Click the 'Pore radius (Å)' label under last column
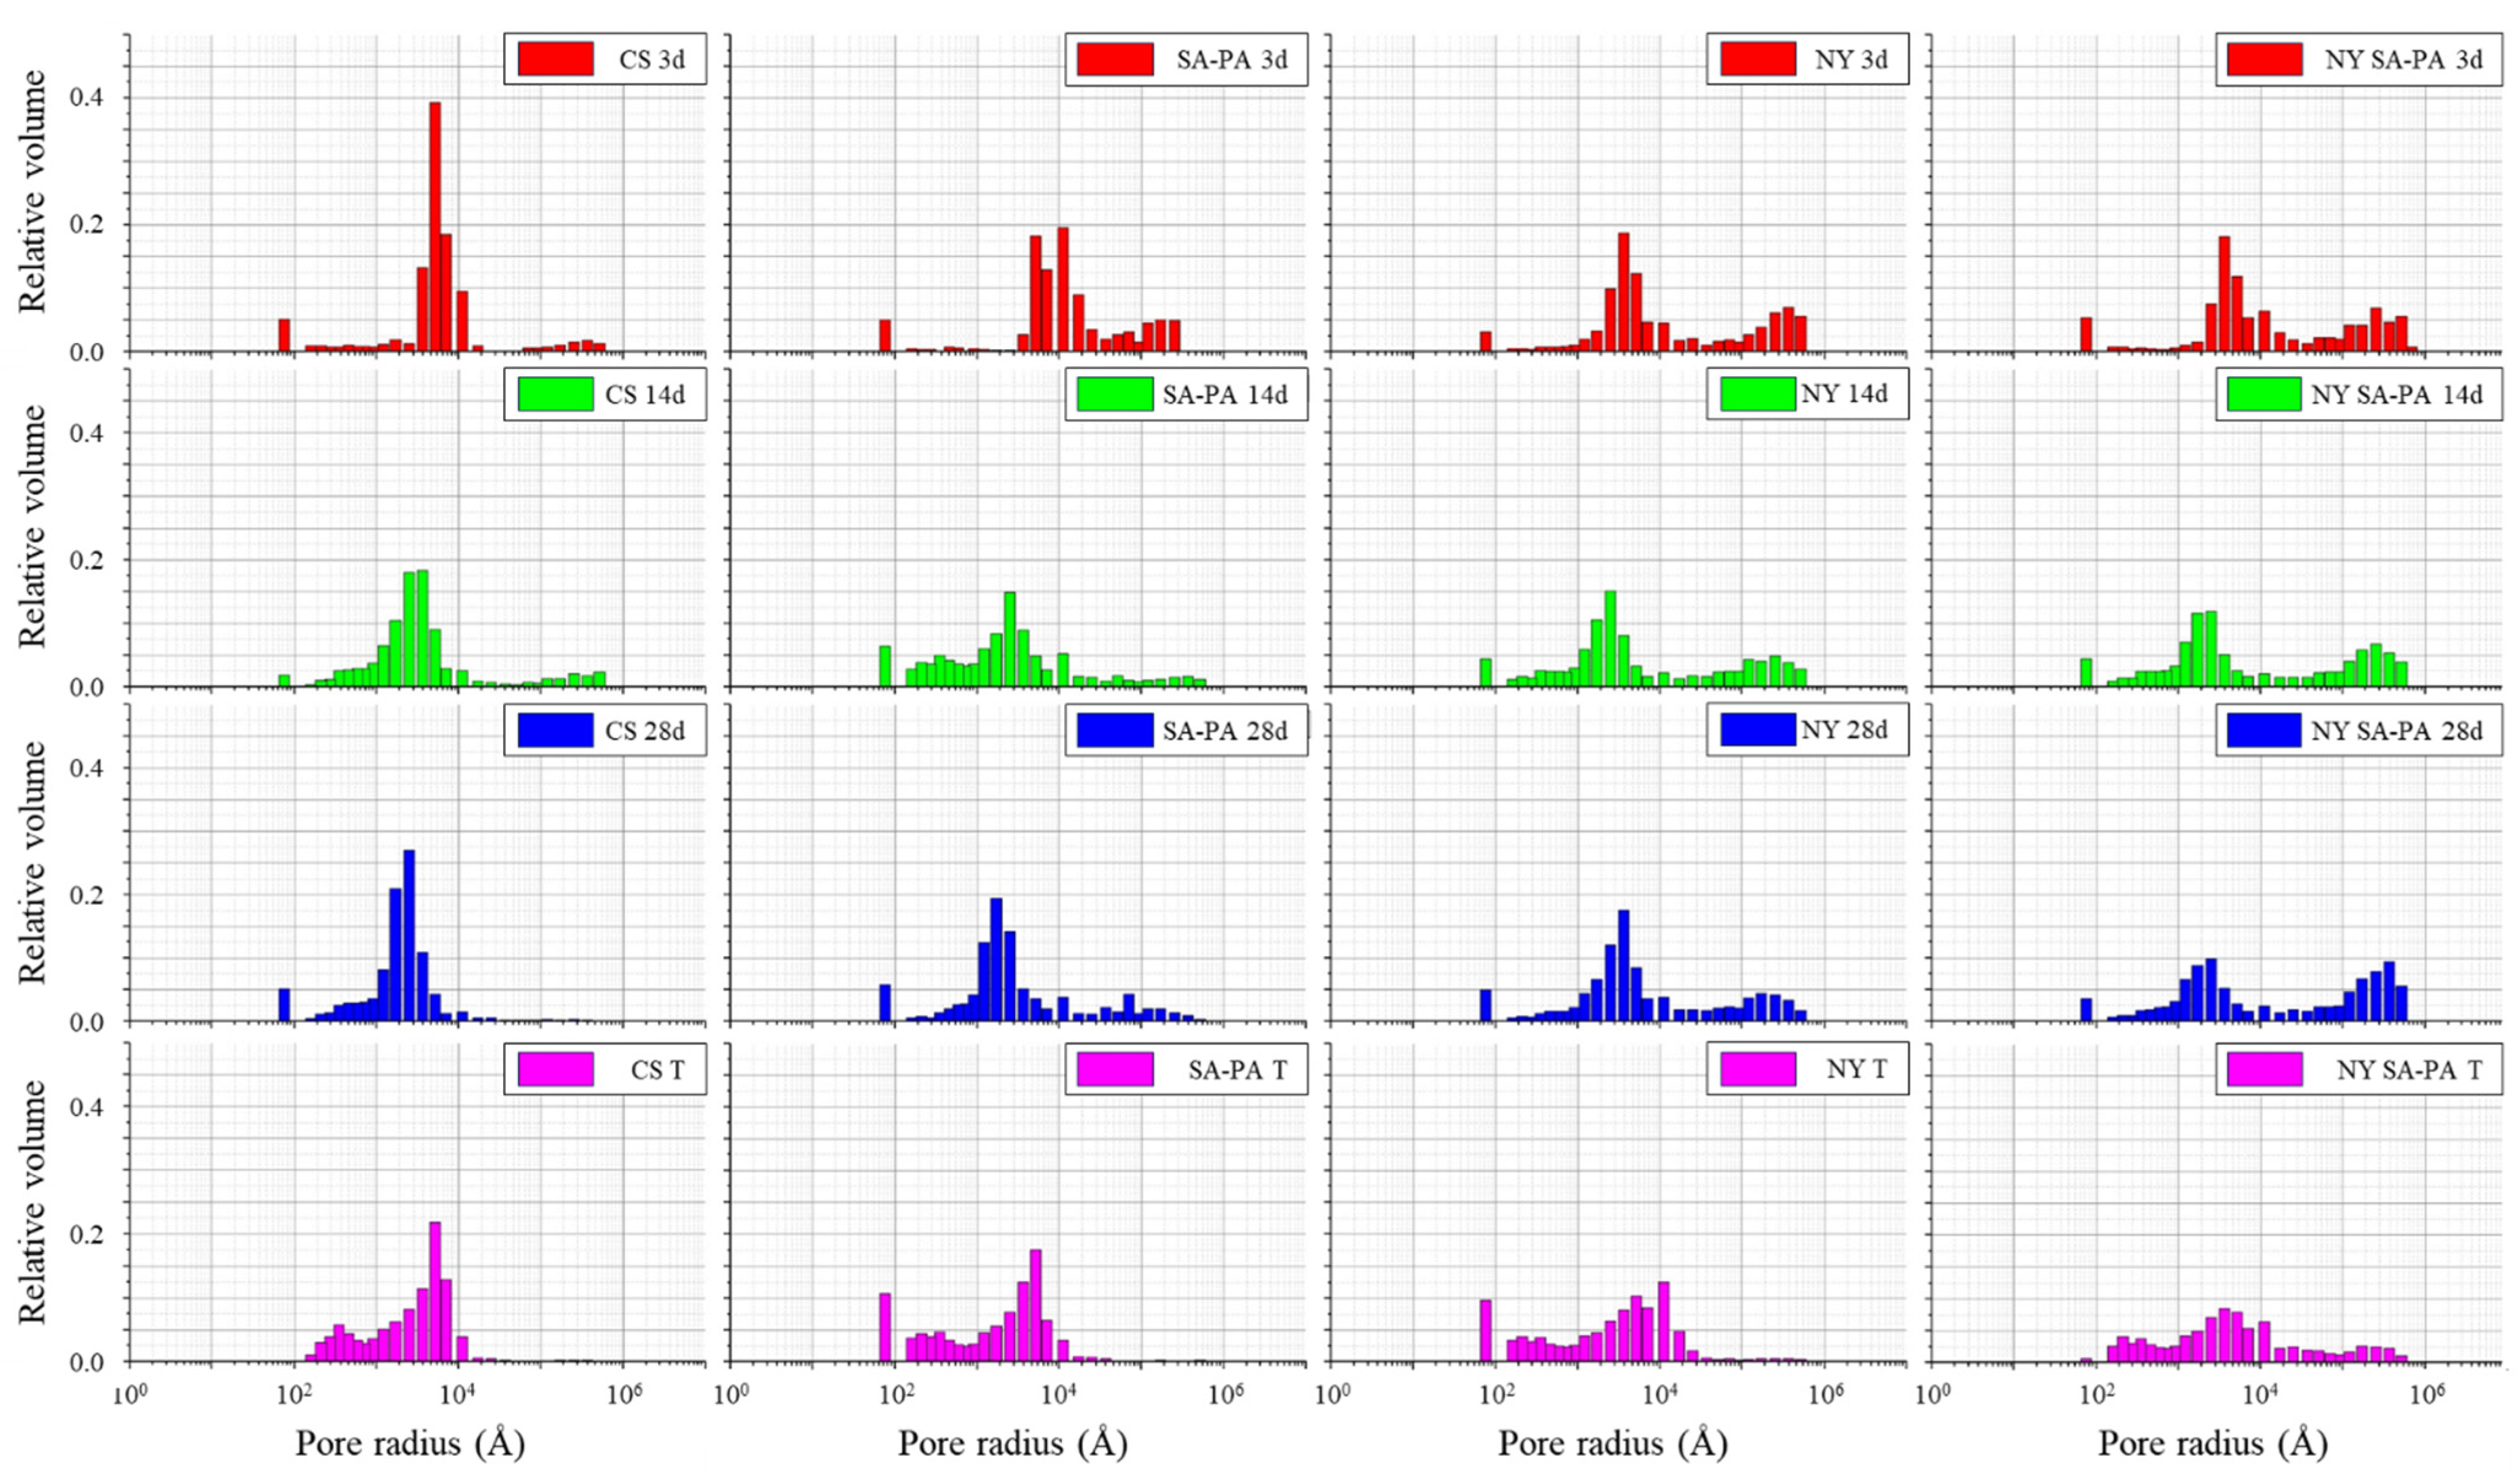 [x=2212, y=1443]
